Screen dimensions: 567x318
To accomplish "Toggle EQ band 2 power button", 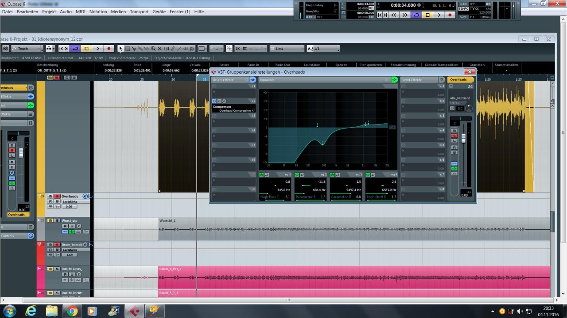I will click(x=297, y=175).
